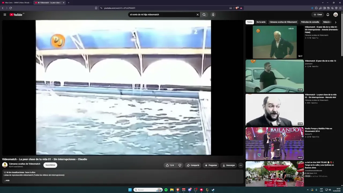This screenshot has width=343, height=193.
Task: Select the Todos filter chip
Action: (x=250, y=22)
